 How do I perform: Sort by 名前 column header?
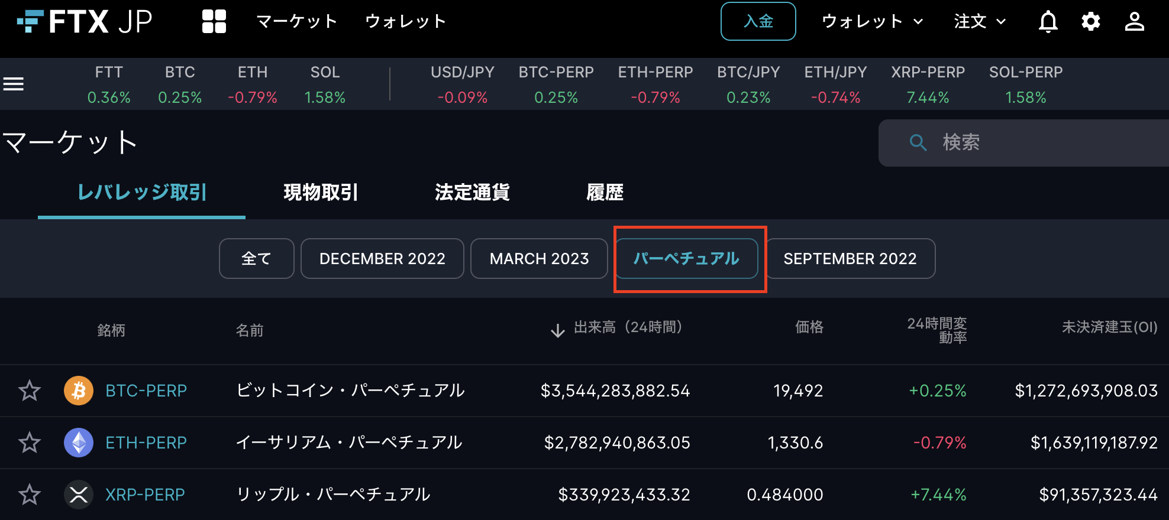[250, 330]
